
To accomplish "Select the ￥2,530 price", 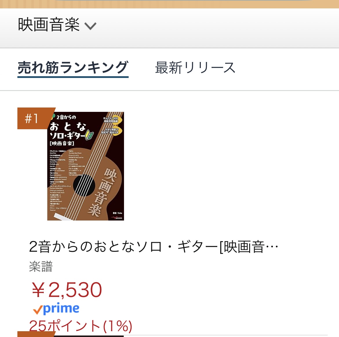I will (67, 289).
